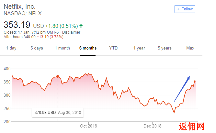Click the Oct 2018 axis label
The width and height of the screenshot is (216, 133).
pos(88,126)
